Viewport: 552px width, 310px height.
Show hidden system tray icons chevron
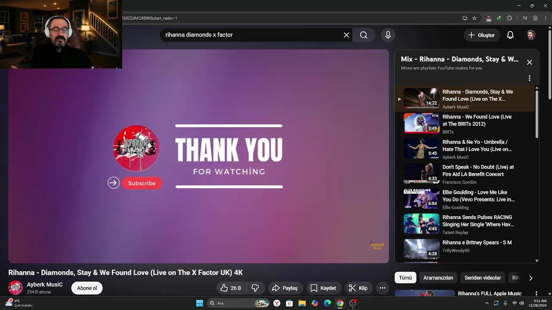pyautogui.click(x=487, y=303)
